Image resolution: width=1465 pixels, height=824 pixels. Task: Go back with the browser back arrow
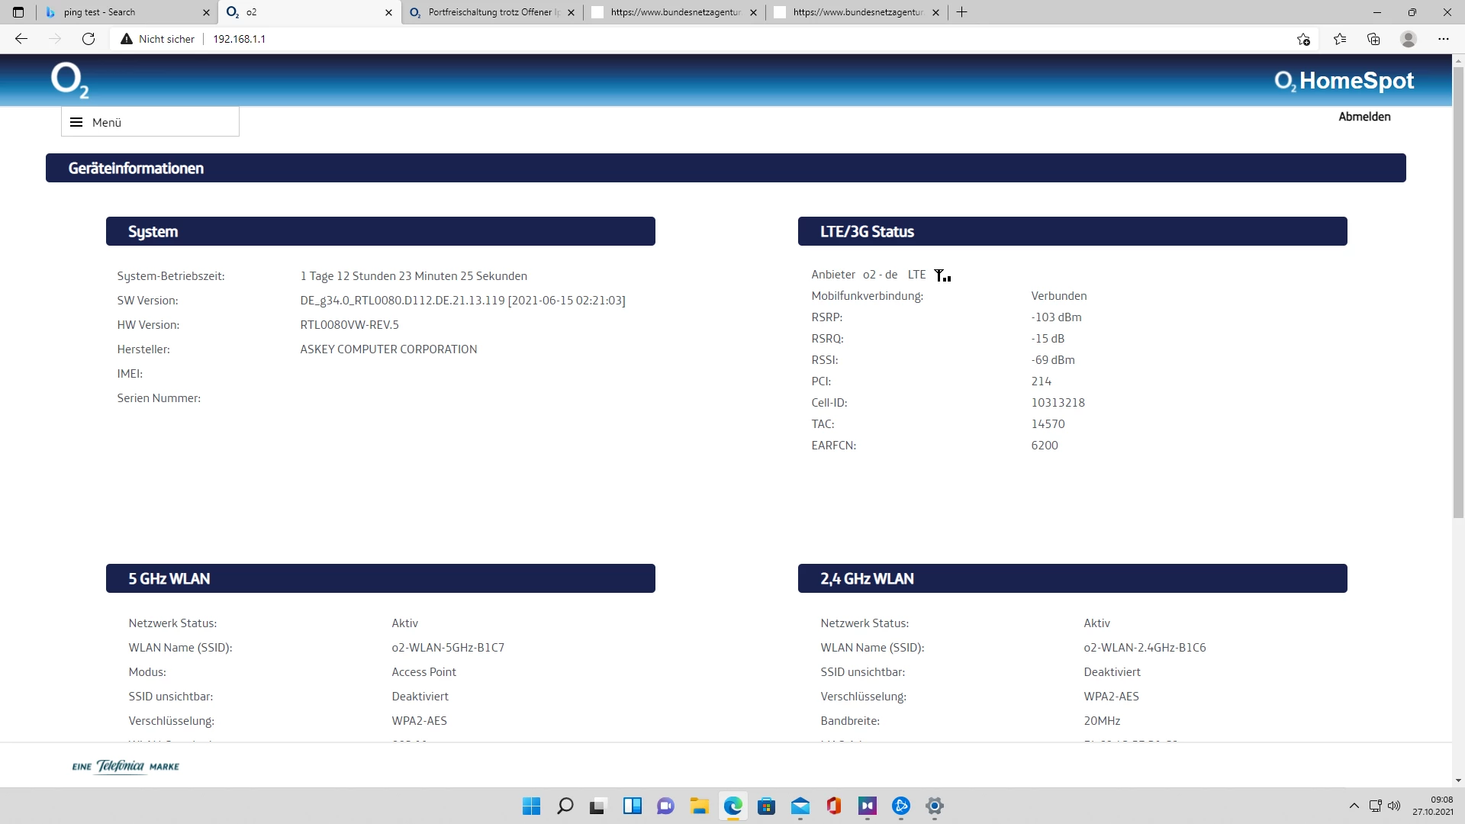pos(21,39)
